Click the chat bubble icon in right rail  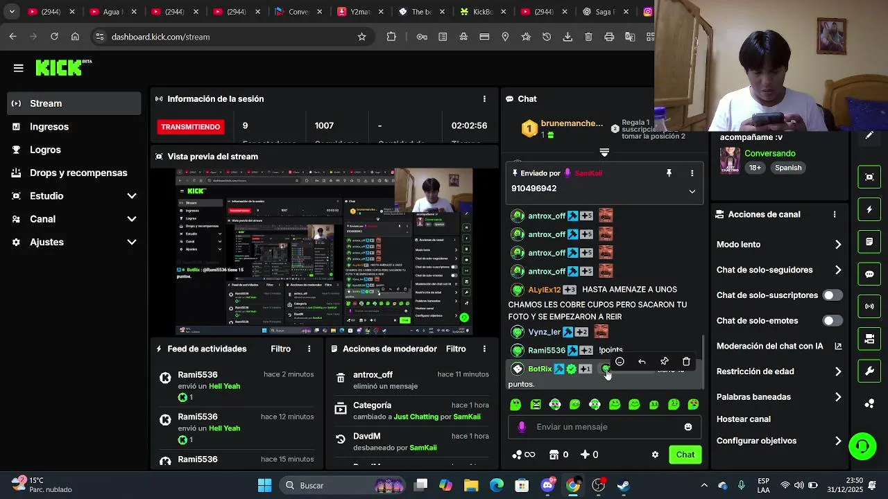click(869, 274)
